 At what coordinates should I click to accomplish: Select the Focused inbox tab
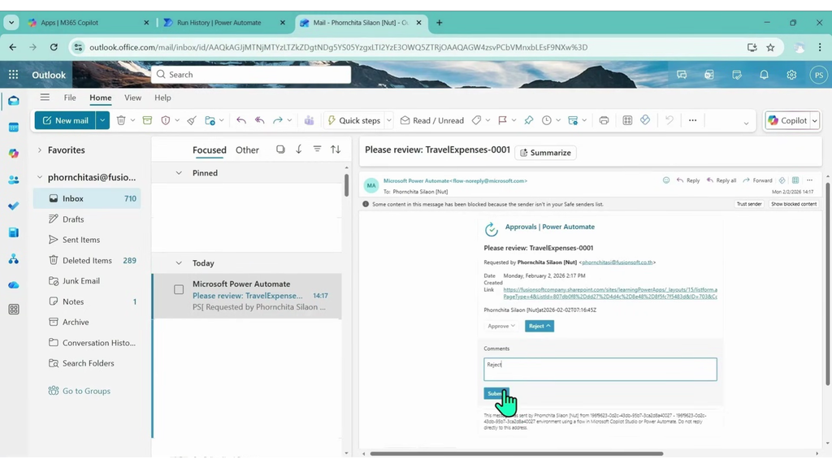click(210, 150)
